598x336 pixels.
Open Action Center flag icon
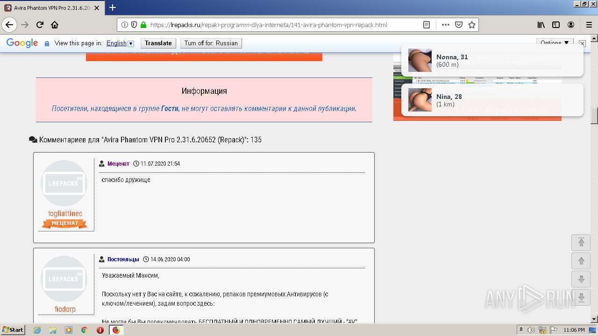[x=553, y=330]
